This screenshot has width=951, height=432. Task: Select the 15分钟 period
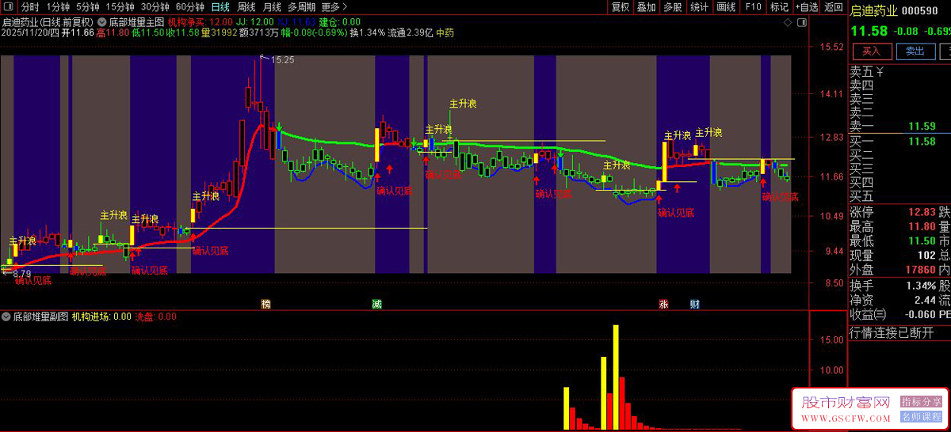coord(120,7)
